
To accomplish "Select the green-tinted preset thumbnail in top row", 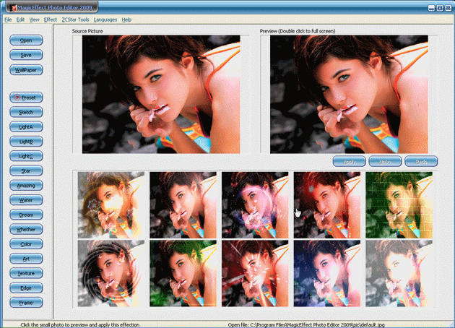I will coord(399,204).
